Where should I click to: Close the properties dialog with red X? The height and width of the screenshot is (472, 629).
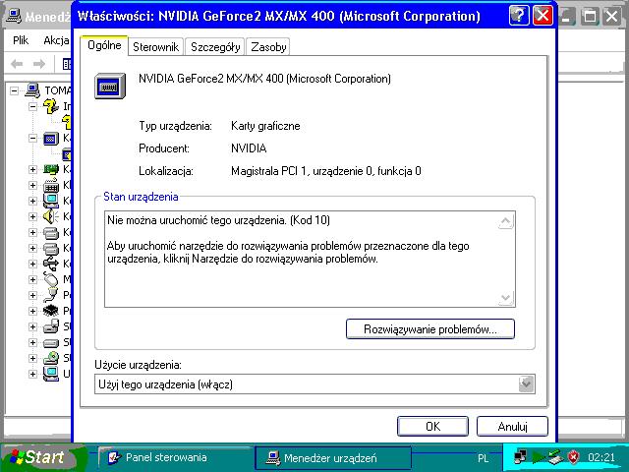[x=543, y=16]
